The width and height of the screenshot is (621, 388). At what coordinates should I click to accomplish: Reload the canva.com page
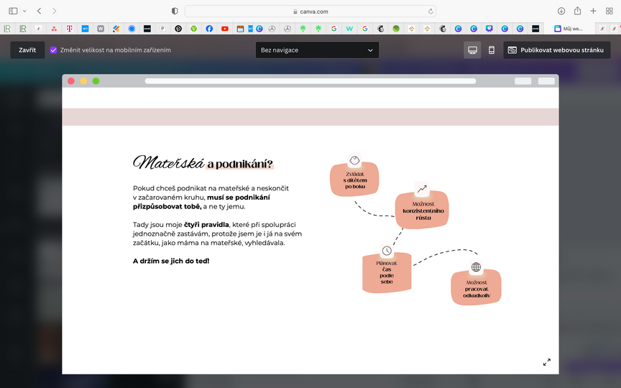click(x=431, y=11)
